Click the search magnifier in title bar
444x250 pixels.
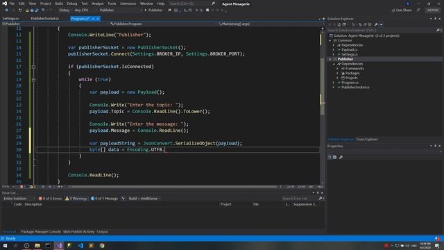coord(214,3)
